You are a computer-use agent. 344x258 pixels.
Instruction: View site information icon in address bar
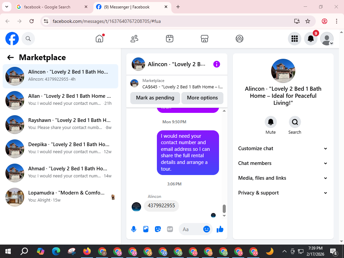[x=46, y=21]
